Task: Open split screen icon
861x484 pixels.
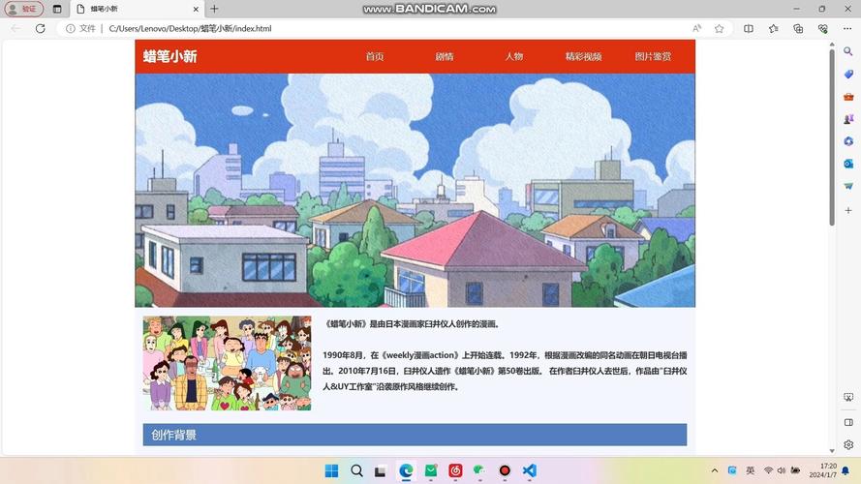Action: point(749,28)
